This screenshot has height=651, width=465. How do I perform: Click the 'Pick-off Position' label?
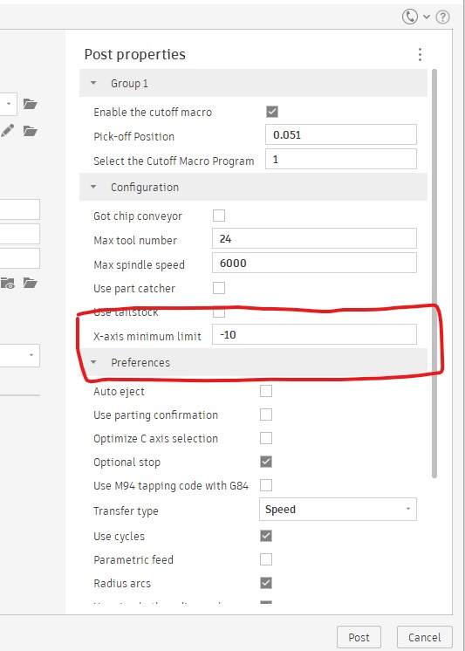[x=133, y=136]
